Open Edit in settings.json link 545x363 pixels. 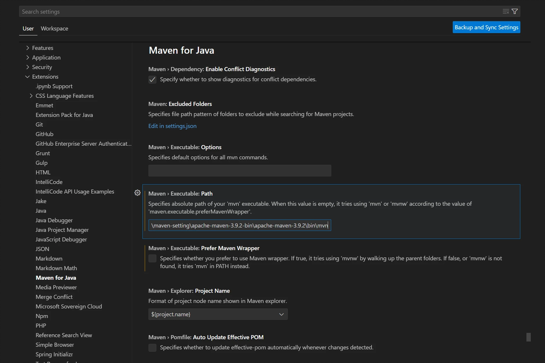pos(172,126)
